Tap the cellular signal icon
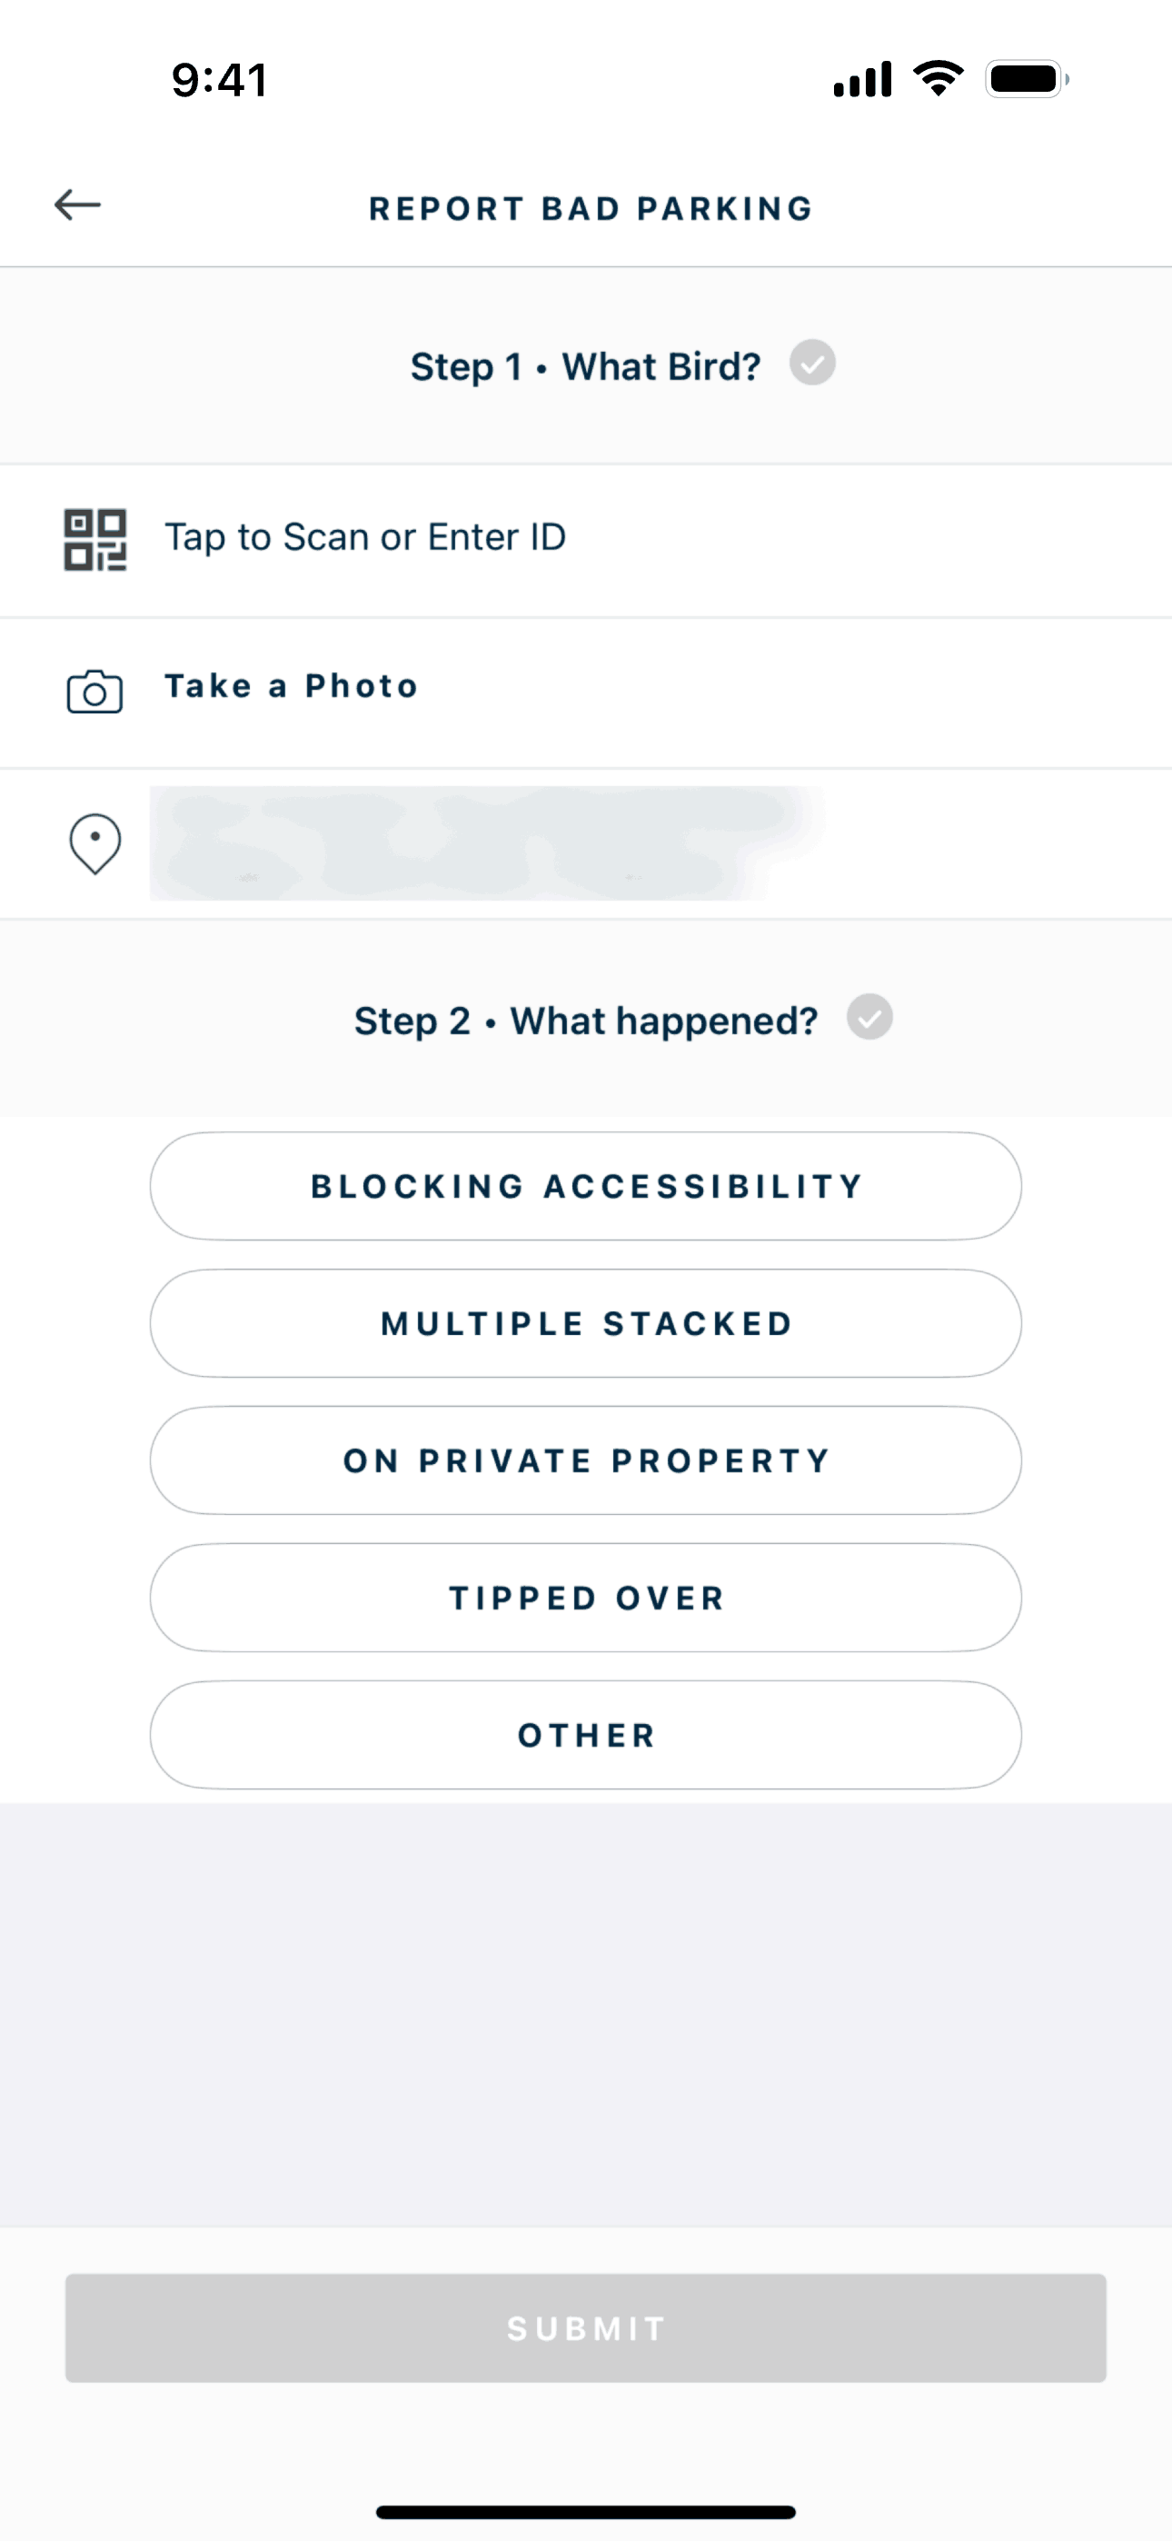Viewport: 1172px width, 2541px height. (x=862, y=80)
